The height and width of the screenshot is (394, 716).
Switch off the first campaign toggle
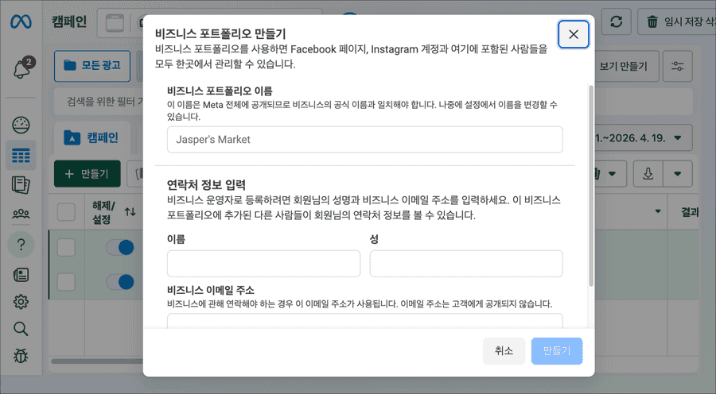[x=120, y=248]
